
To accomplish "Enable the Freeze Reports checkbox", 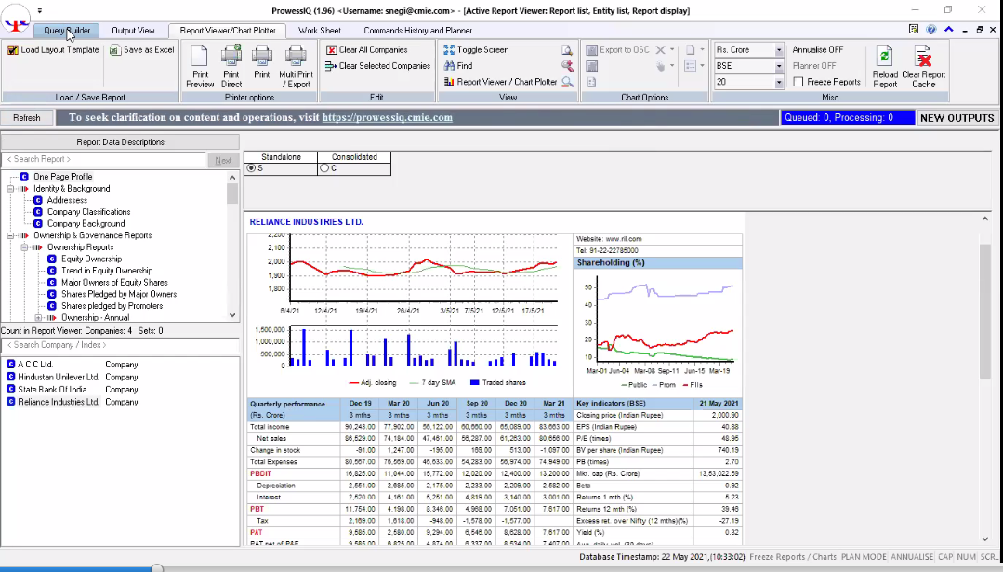I will pos(798,82).
